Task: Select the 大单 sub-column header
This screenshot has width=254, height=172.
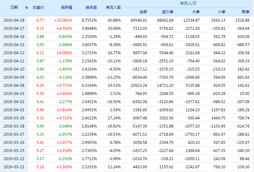Action: 195,12
